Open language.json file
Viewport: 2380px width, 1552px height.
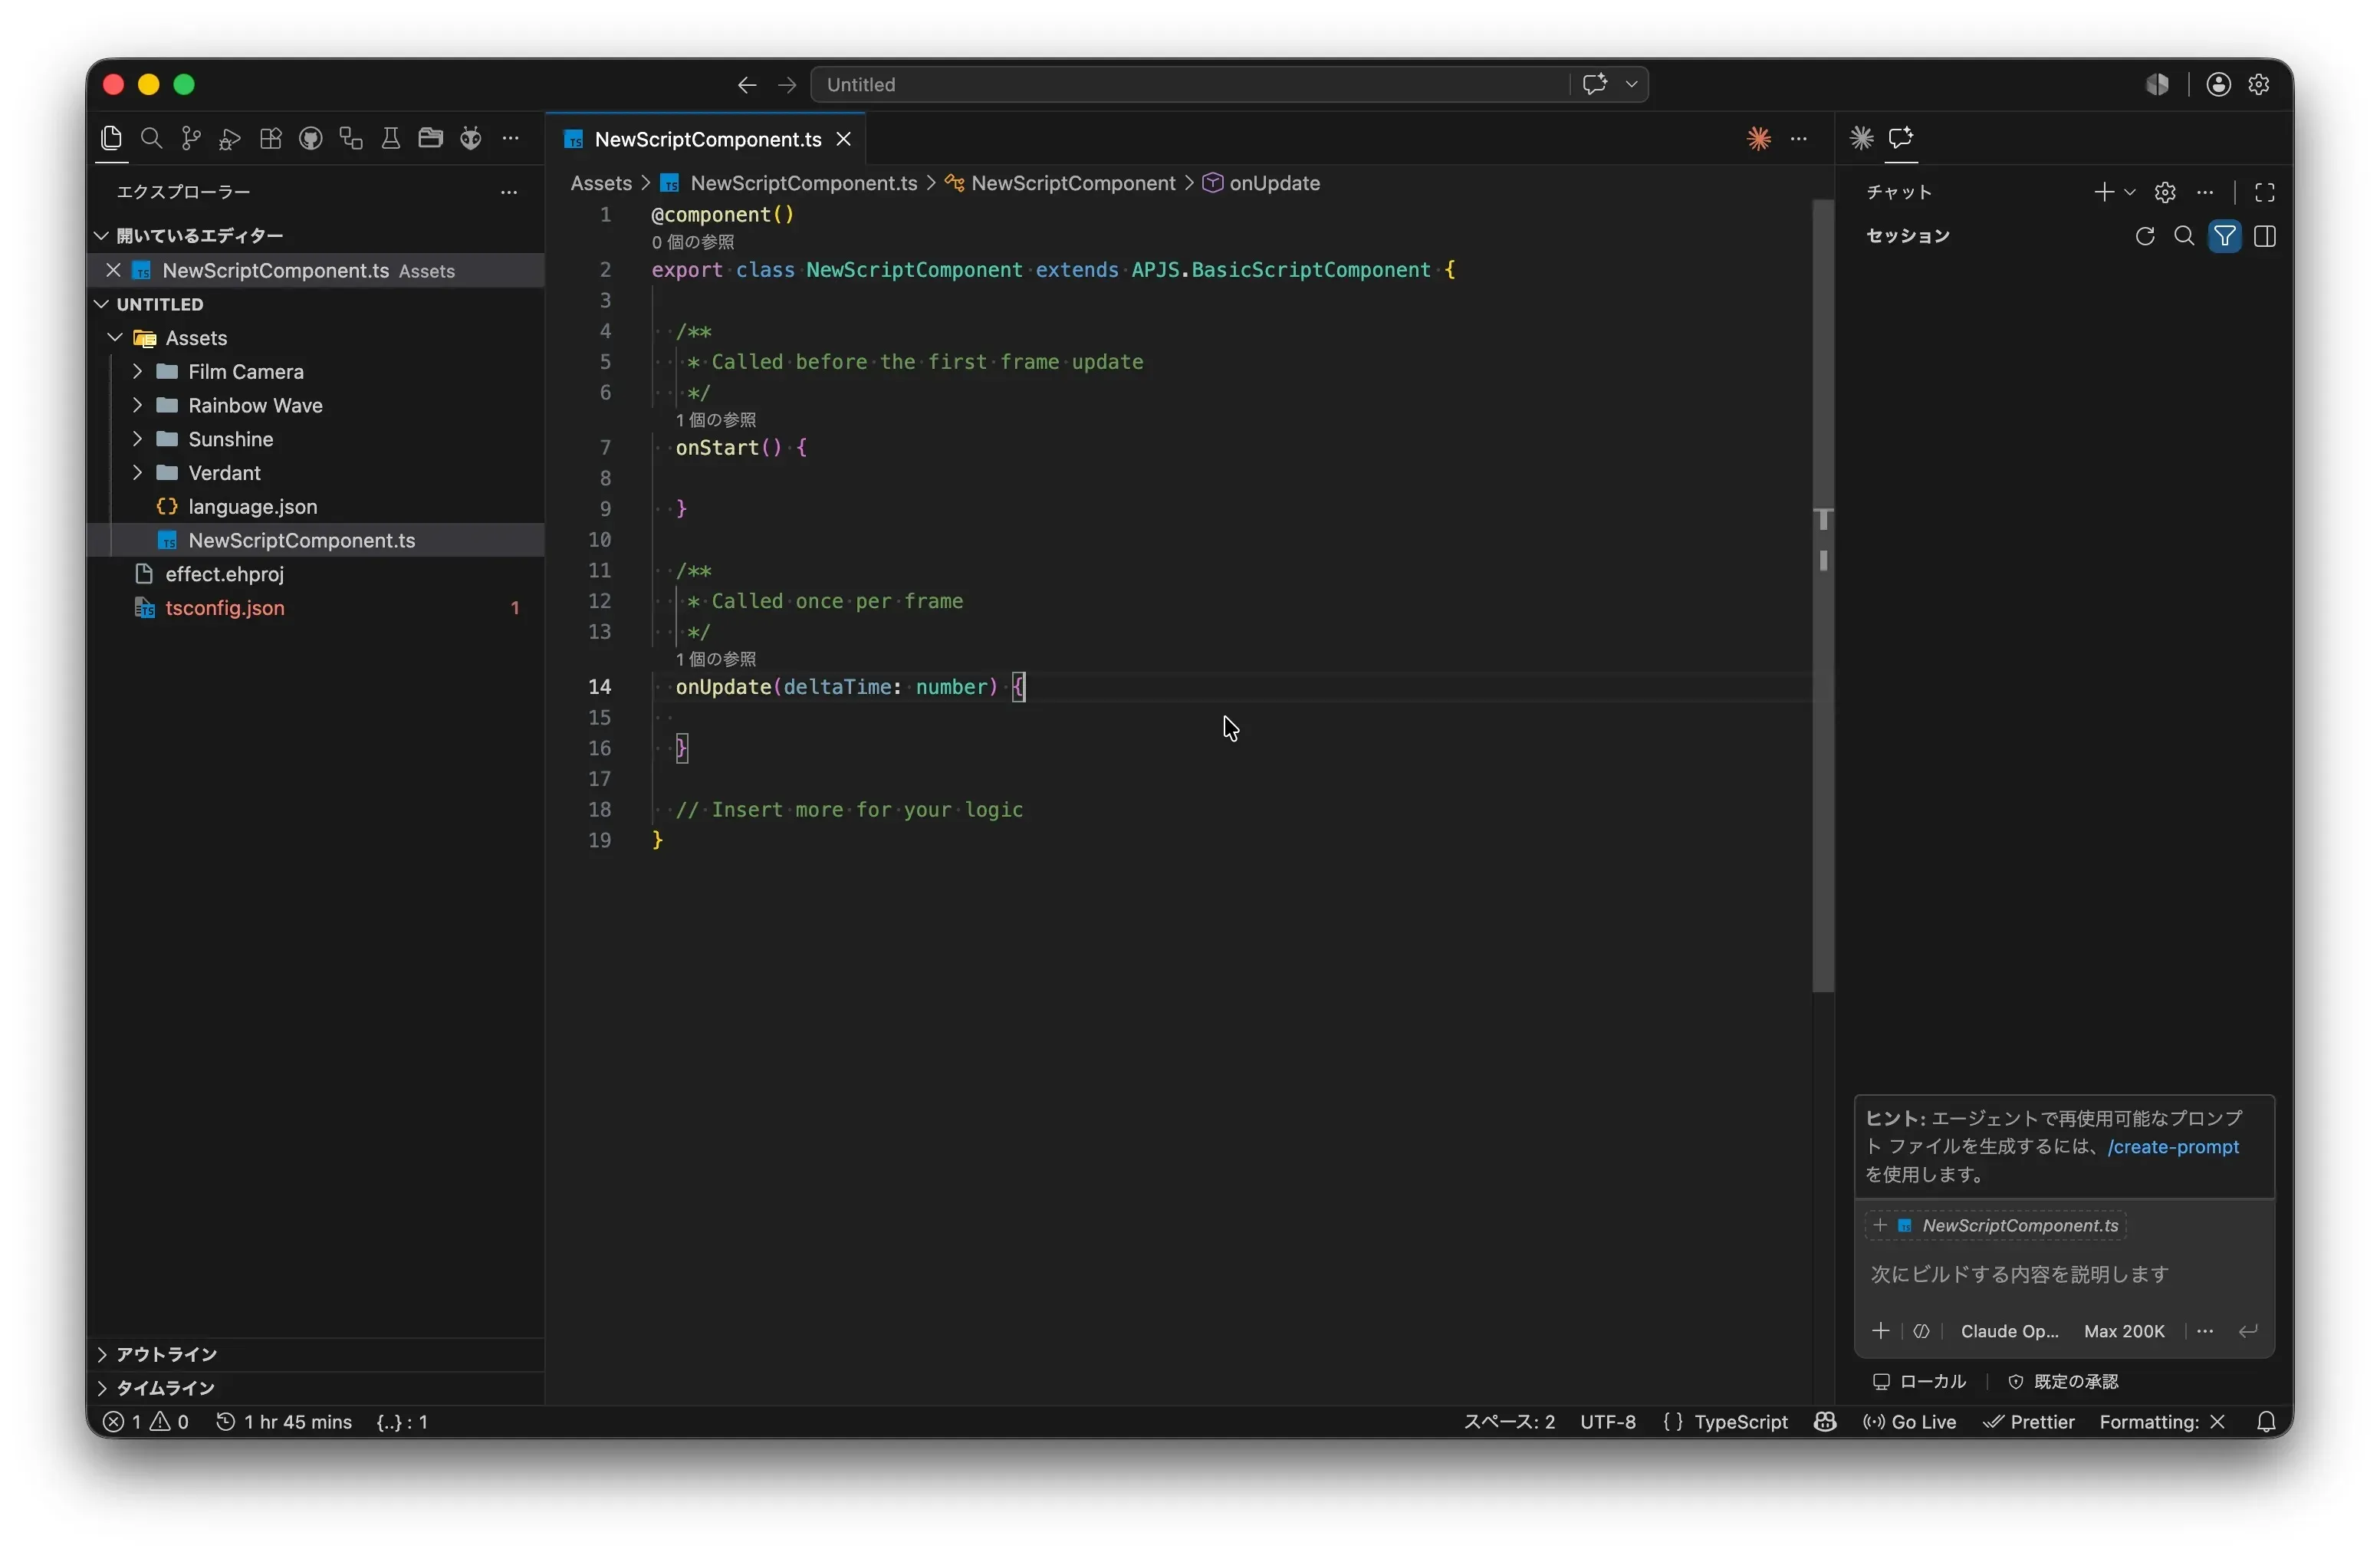(315, 507)
